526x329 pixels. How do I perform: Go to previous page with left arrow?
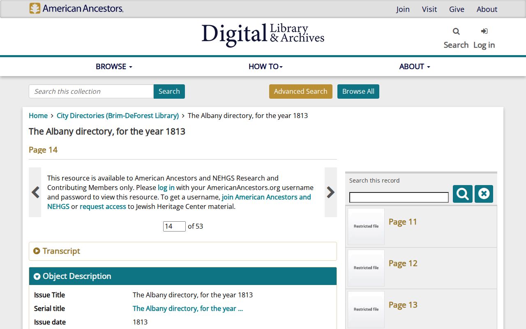click(x=35, y=192)
